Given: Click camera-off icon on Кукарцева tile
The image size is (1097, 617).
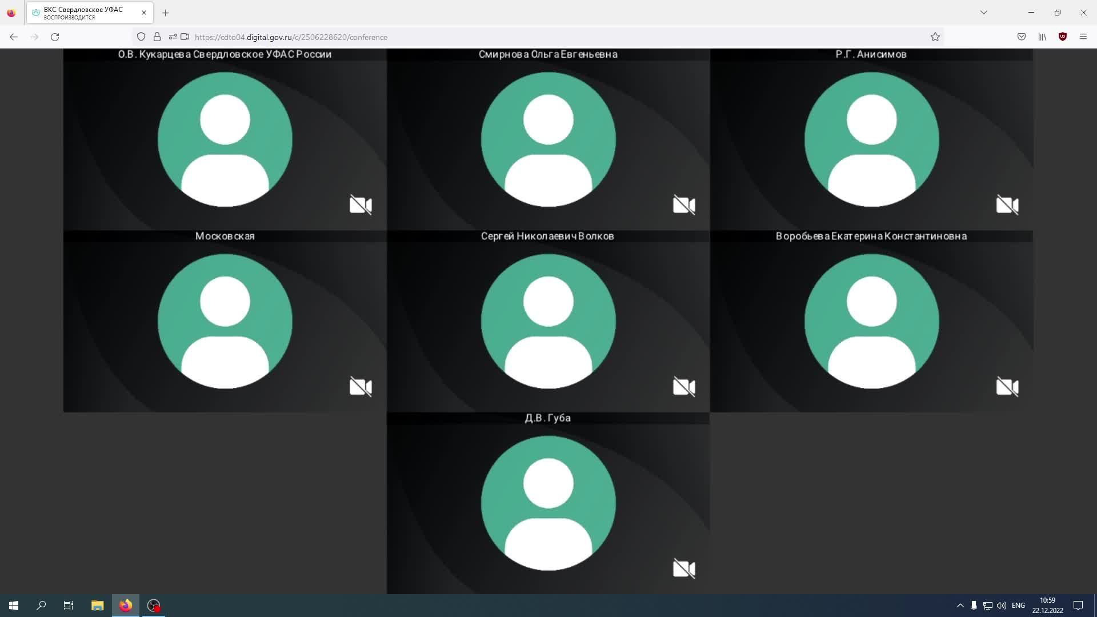Looking at the screenshot, I should coord(361,205).
